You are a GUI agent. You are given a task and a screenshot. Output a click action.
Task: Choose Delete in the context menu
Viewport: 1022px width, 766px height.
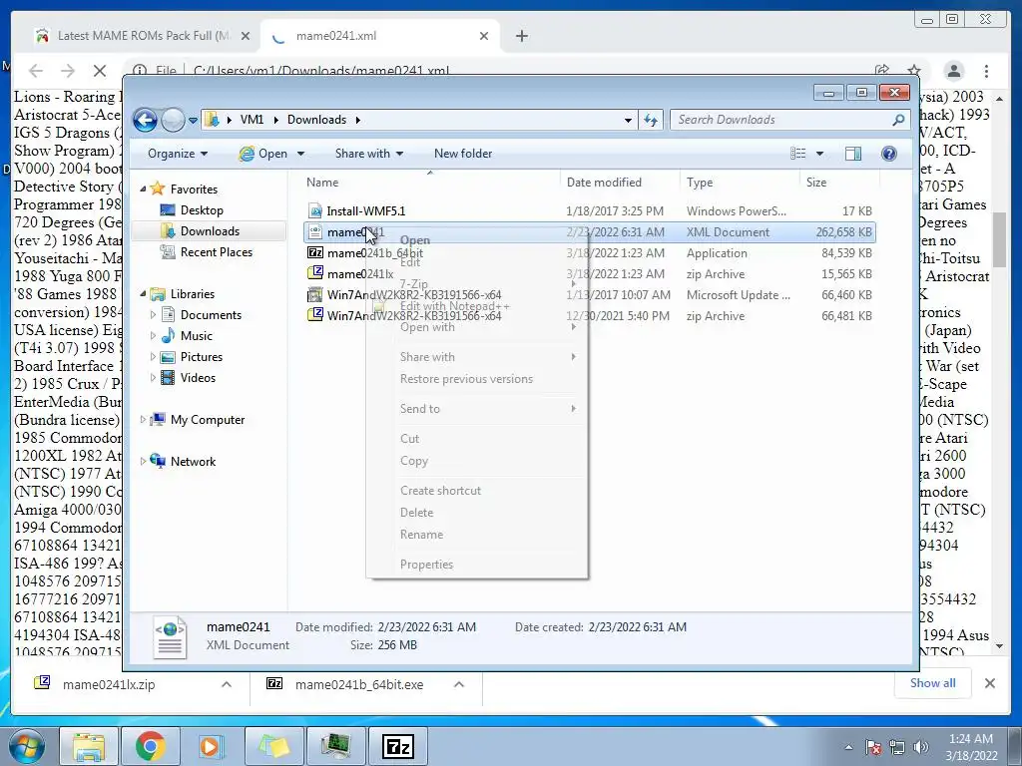pos(477,513)
